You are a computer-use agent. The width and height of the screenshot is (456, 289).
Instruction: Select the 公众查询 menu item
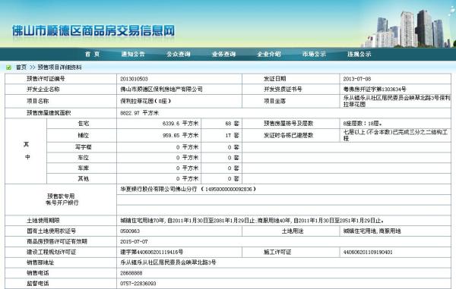[x=179, y=54]
